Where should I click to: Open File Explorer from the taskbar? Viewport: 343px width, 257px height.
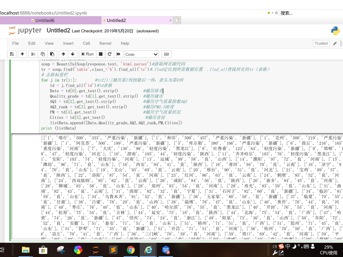click(x=26, y=250)
